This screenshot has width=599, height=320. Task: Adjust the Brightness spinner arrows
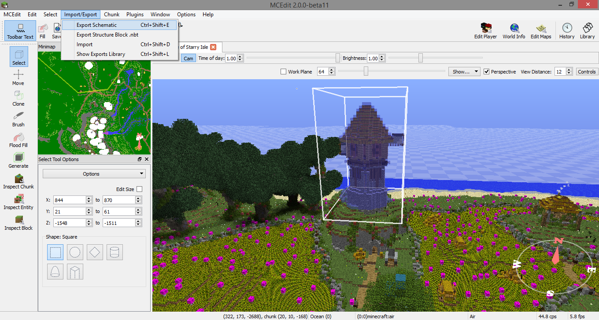pyautogui.click(x=382, y=58)
